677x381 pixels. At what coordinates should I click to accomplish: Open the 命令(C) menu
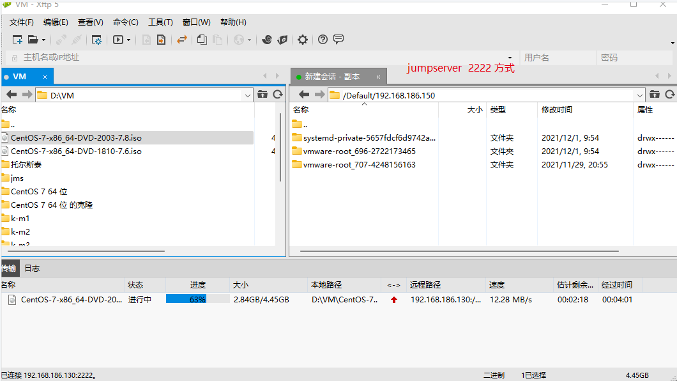coord(126,22)
